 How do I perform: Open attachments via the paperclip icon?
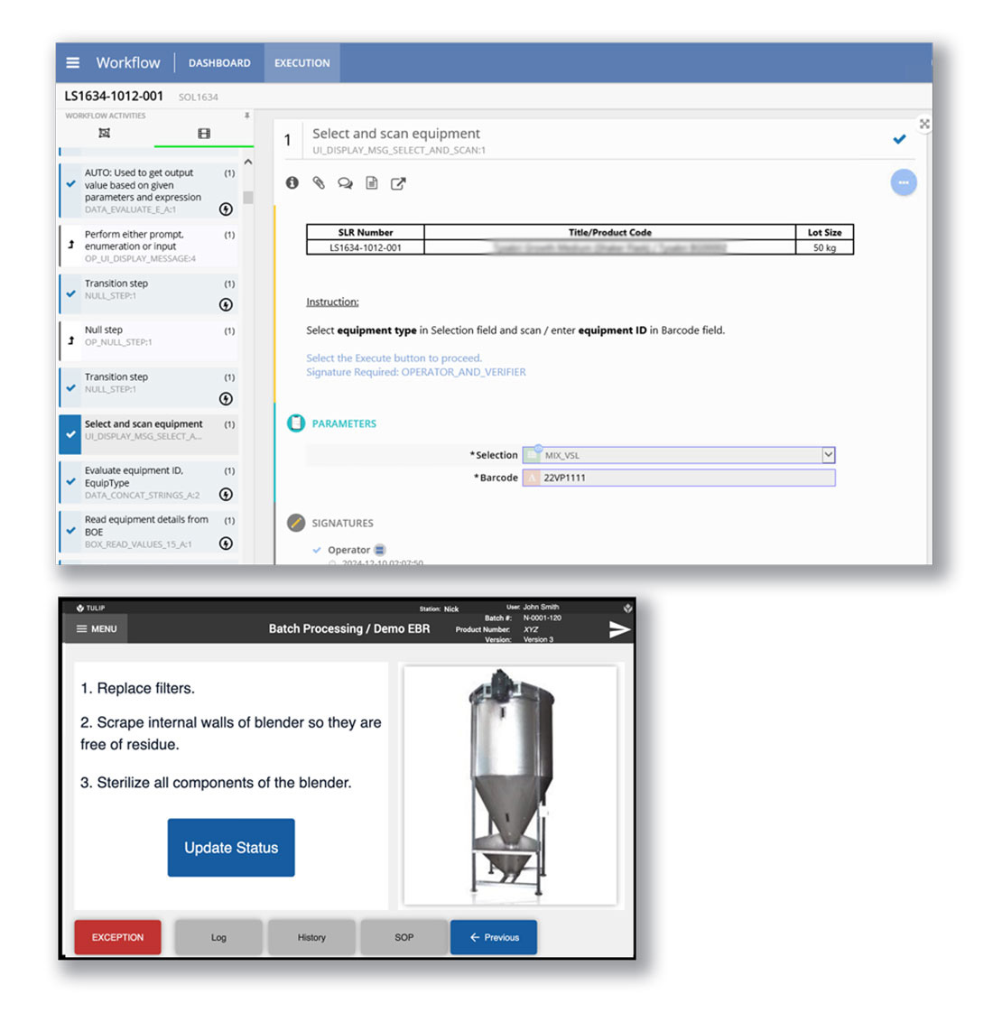coord(319,183)
